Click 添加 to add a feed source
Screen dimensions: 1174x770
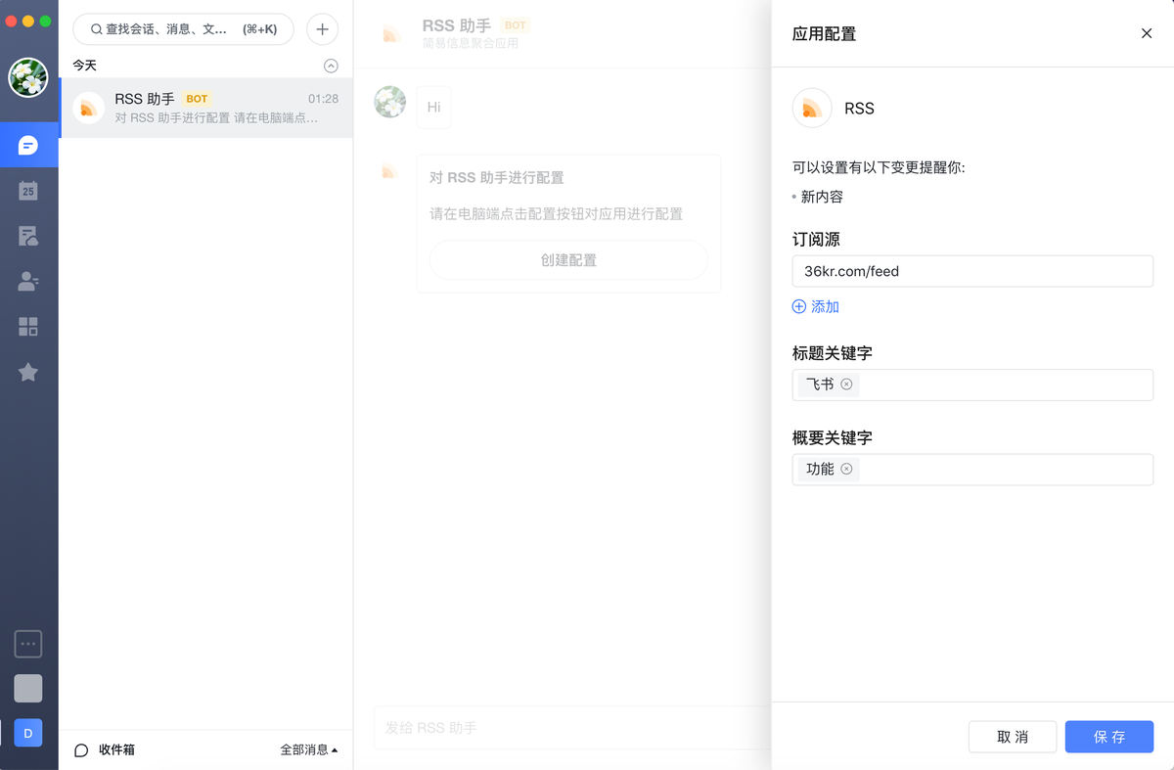pos(816,307)
